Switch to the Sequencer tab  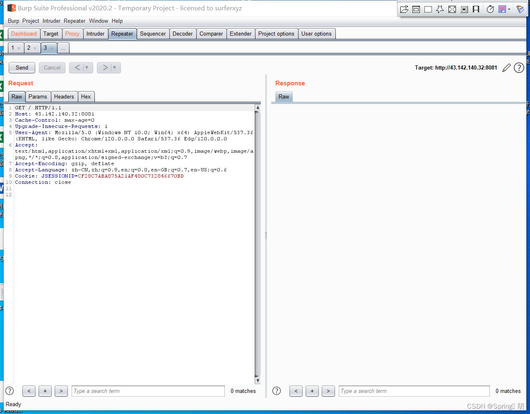[x=153, y=34]
